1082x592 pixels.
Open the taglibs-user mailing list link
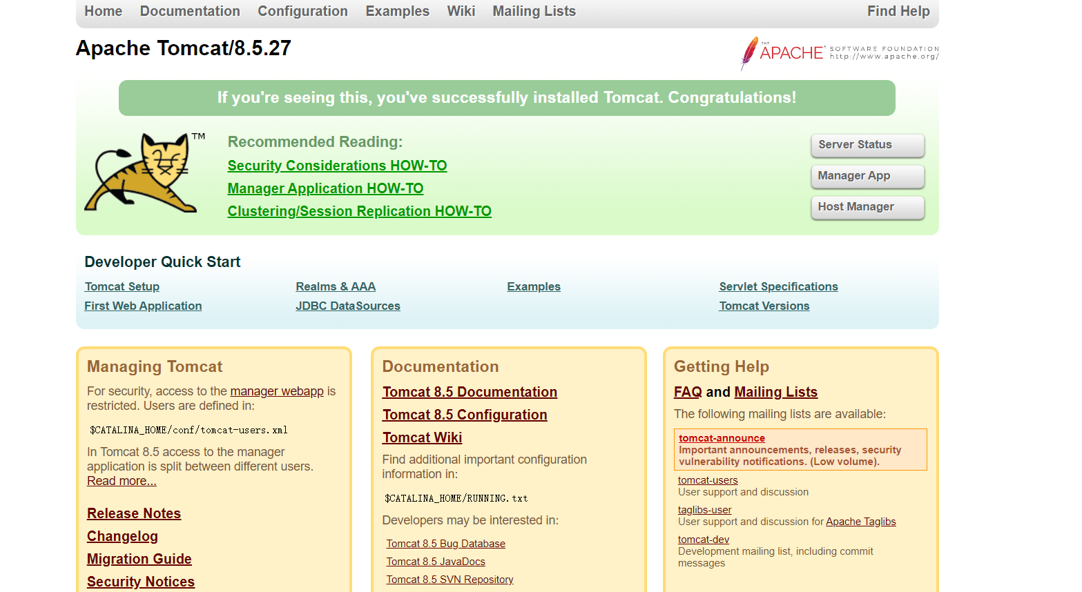point(704,510)
